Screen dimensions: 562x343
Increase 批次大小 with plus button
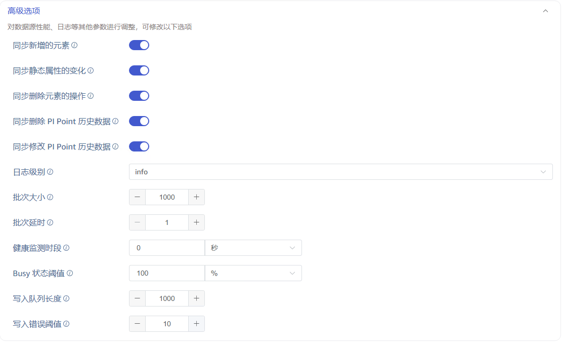(196, 197)
